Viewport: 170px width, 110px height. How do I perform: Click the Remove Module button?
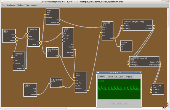coord(119,103)
